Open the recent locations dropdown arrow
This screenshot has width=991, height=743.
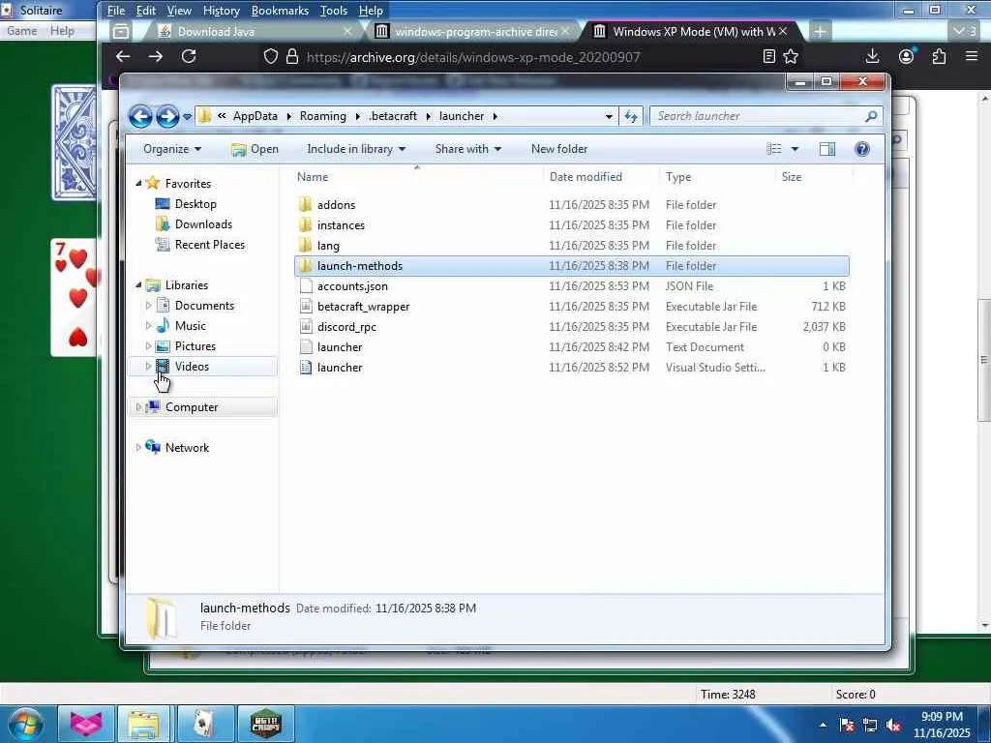[x=187, y=117]
